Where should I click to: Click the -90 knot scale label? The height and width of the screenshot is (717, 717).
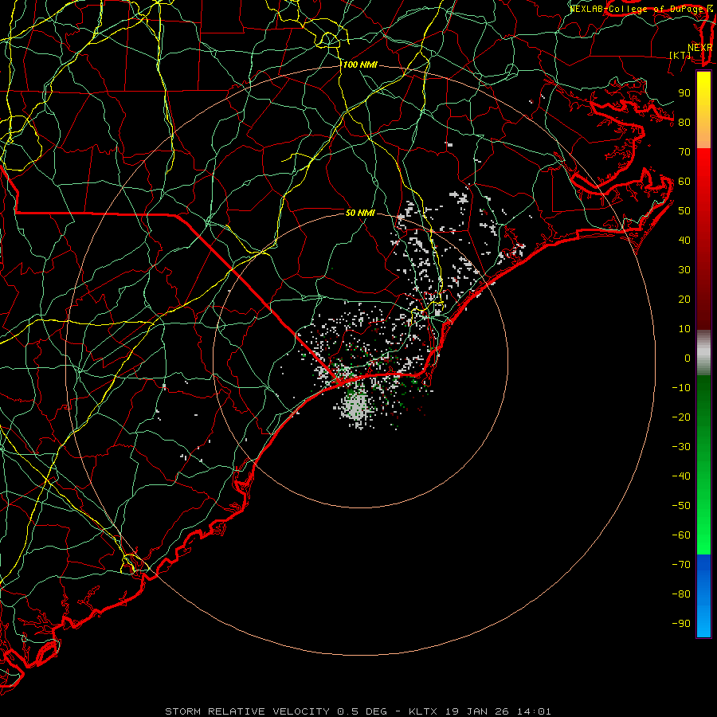click(x=681, y=624)
